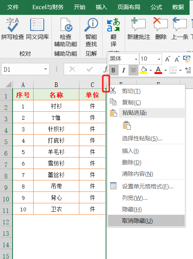Switch to 页面布局 ribbon tab

pos(129,7)
